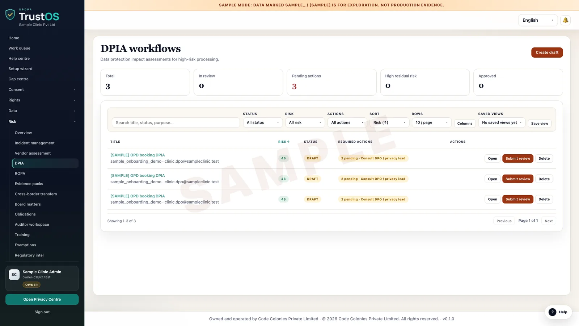Open ROPA in the sidebar

pos(20,174)
